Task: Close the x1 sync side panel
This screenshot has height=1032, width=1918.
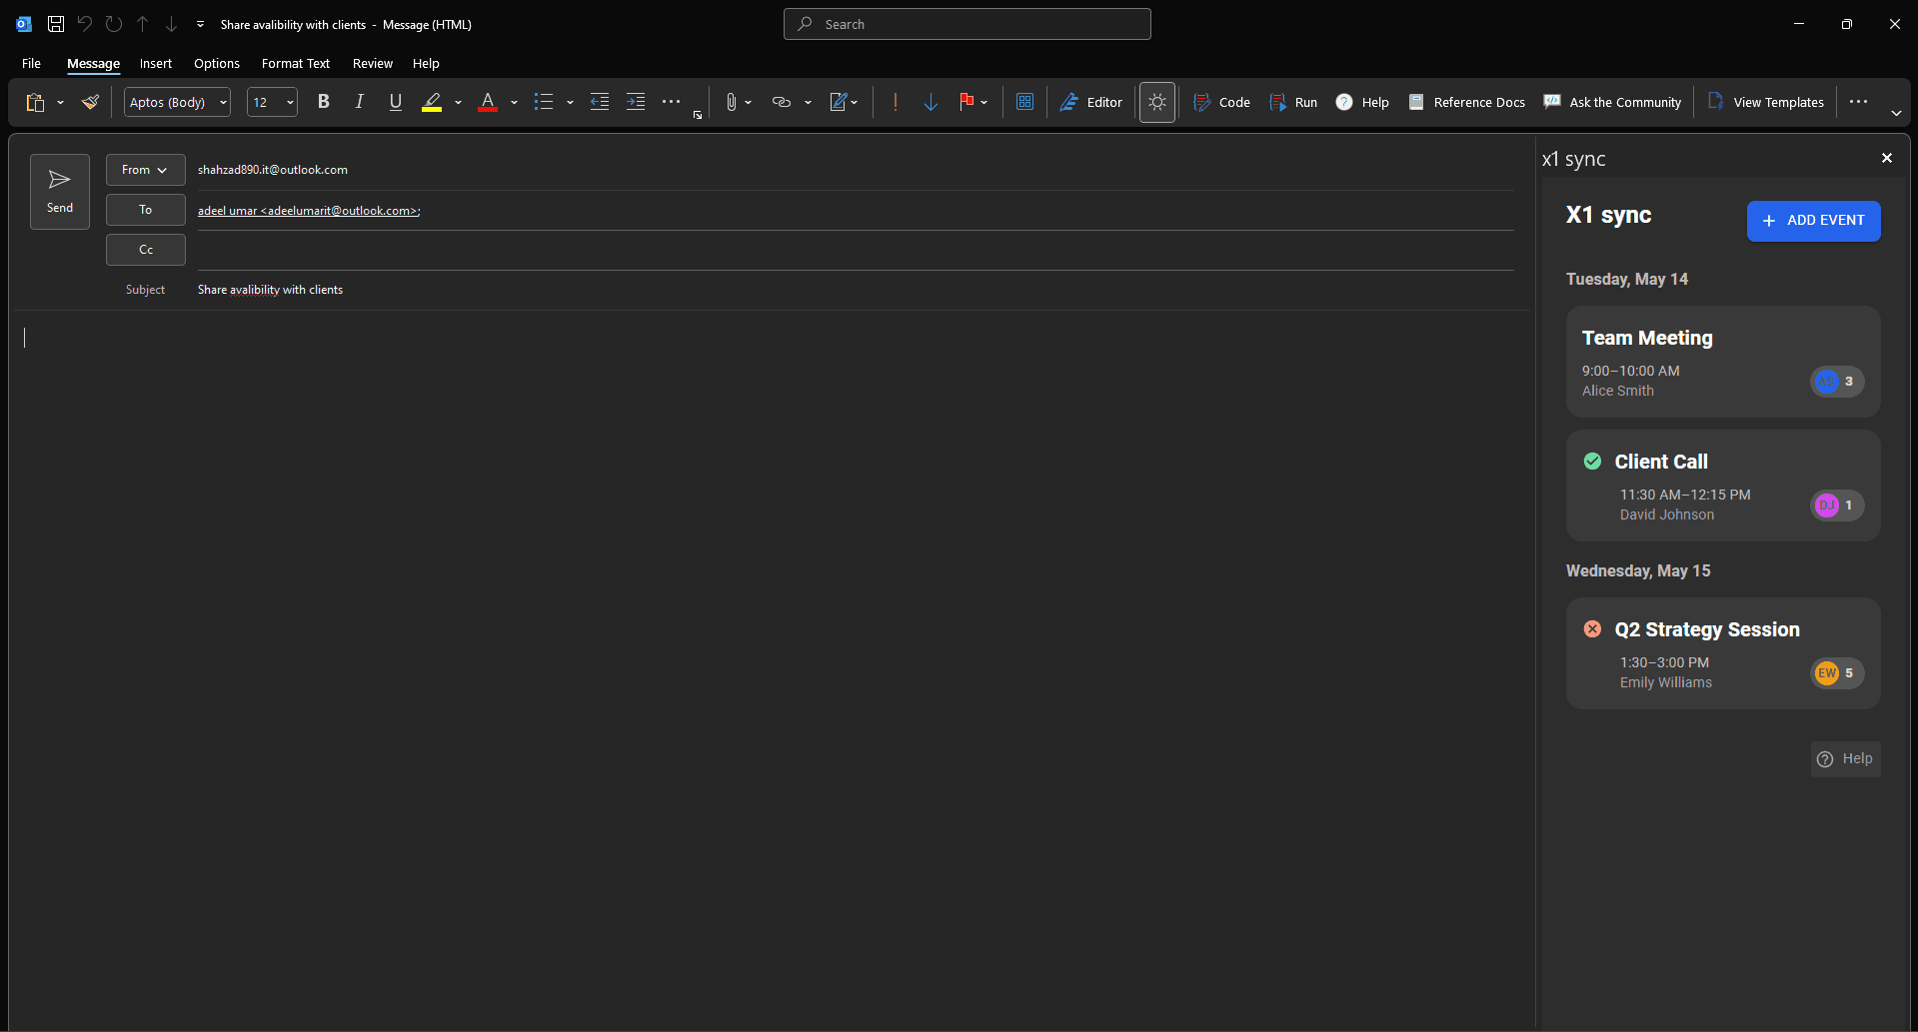Action: (x=1887, y=158)
